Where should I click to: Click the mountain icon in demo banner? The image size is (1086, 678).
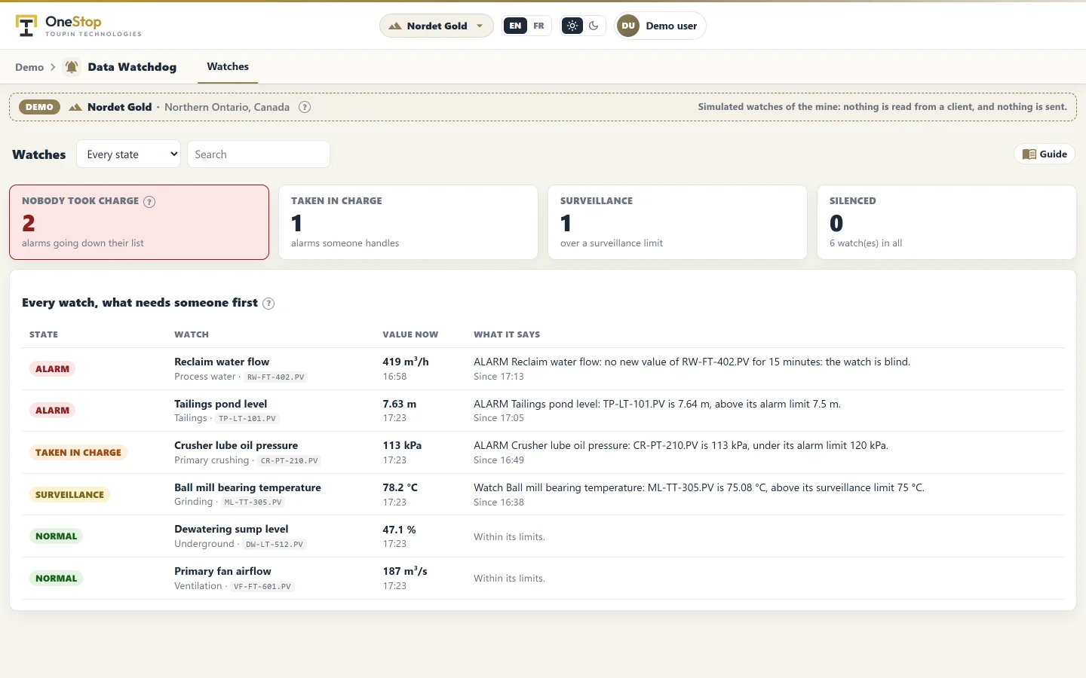click(x=75, y=107)
